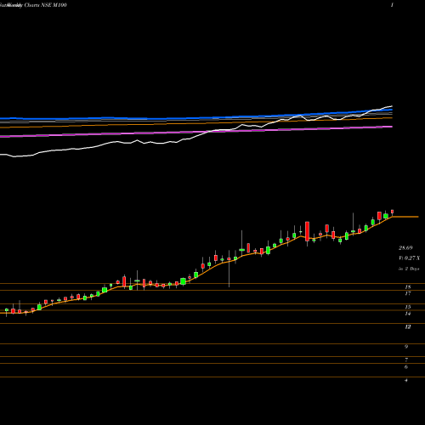Click the tall red candlestick near the recent peak
This screenshot has height=425, width=425.
click(307, 231)
